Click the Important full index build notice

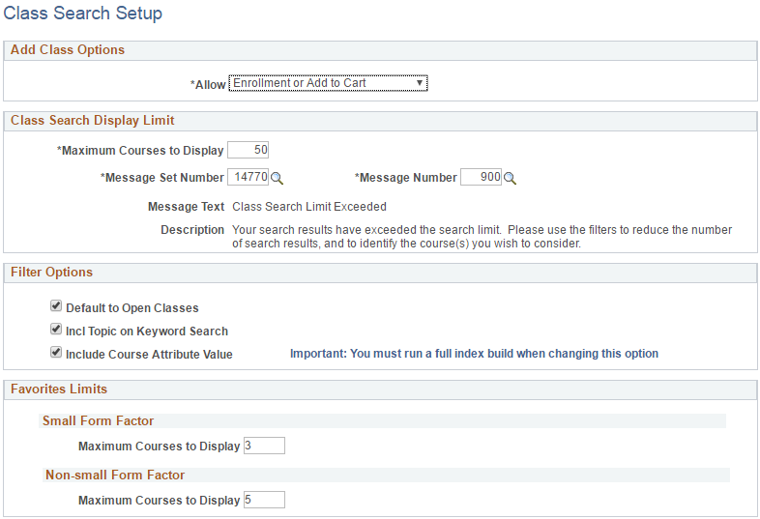(x=474, y=354)
